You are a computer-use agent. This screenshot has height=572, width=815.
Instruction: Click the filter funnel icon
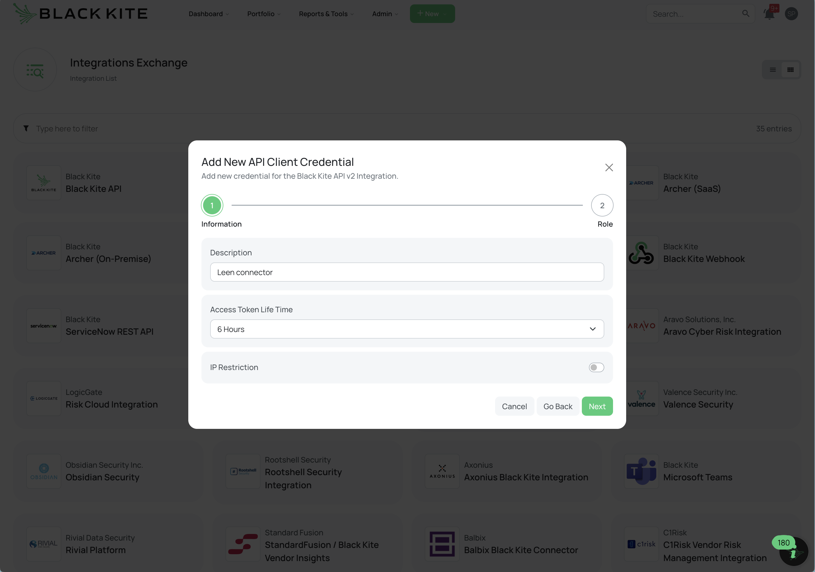(26, 128)
